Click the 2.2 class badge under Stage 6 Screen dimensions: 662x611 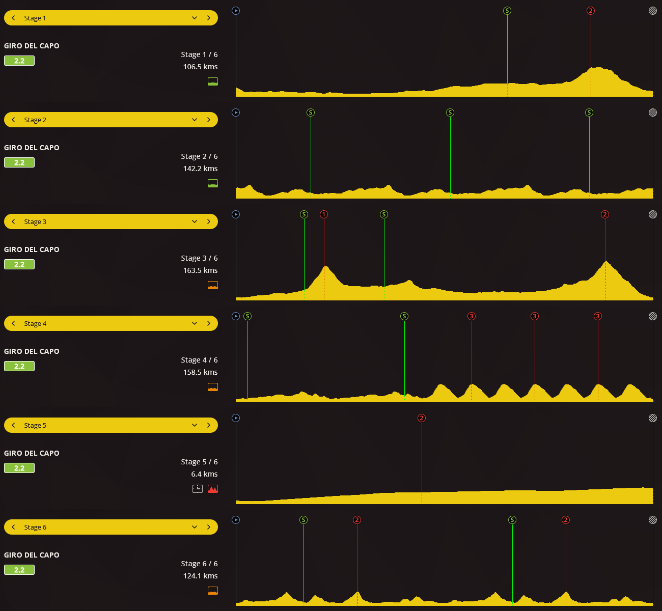click(x=19, y=570)
